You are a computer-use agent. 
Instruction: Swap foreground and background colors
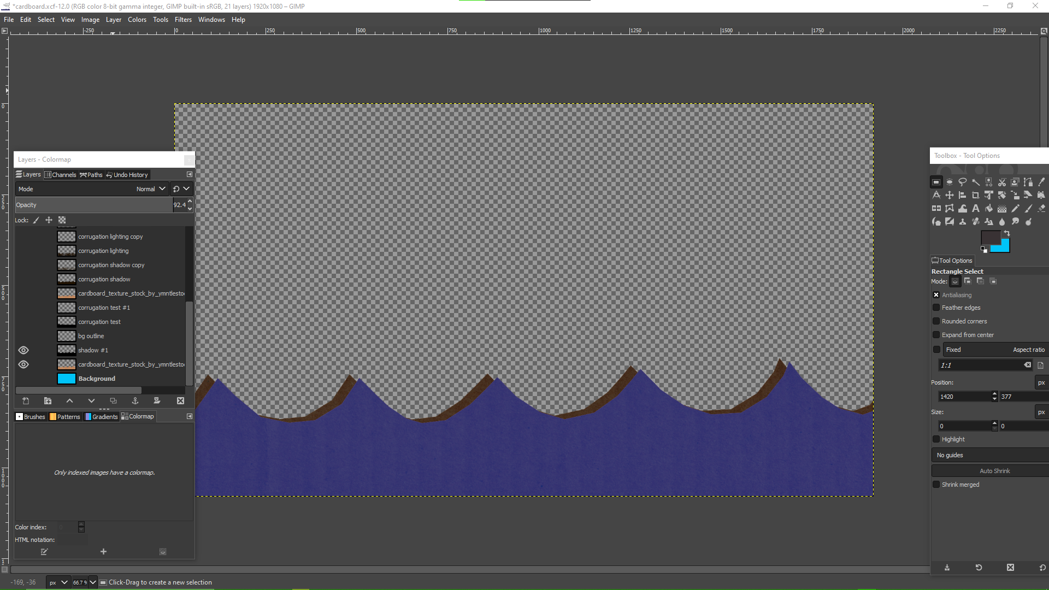click(x=1007, y=233)
